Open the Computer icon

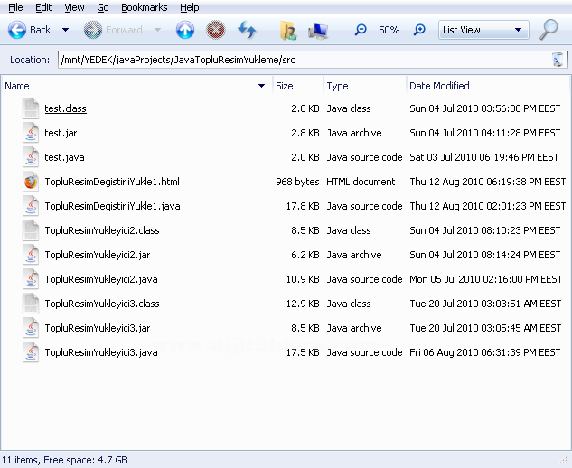click(x=318, y=31)
